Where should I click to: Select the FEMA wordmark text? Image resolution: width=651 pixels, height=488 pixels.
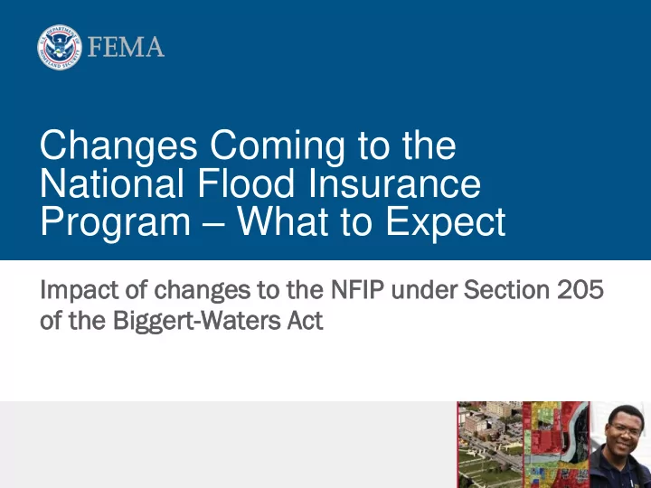127,47
